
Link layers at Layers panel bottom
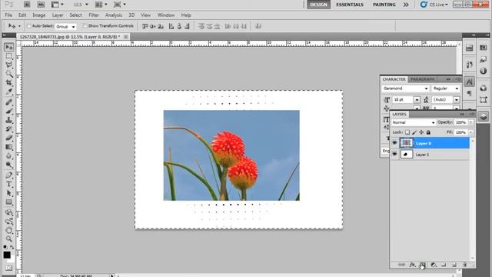[401, 265]
